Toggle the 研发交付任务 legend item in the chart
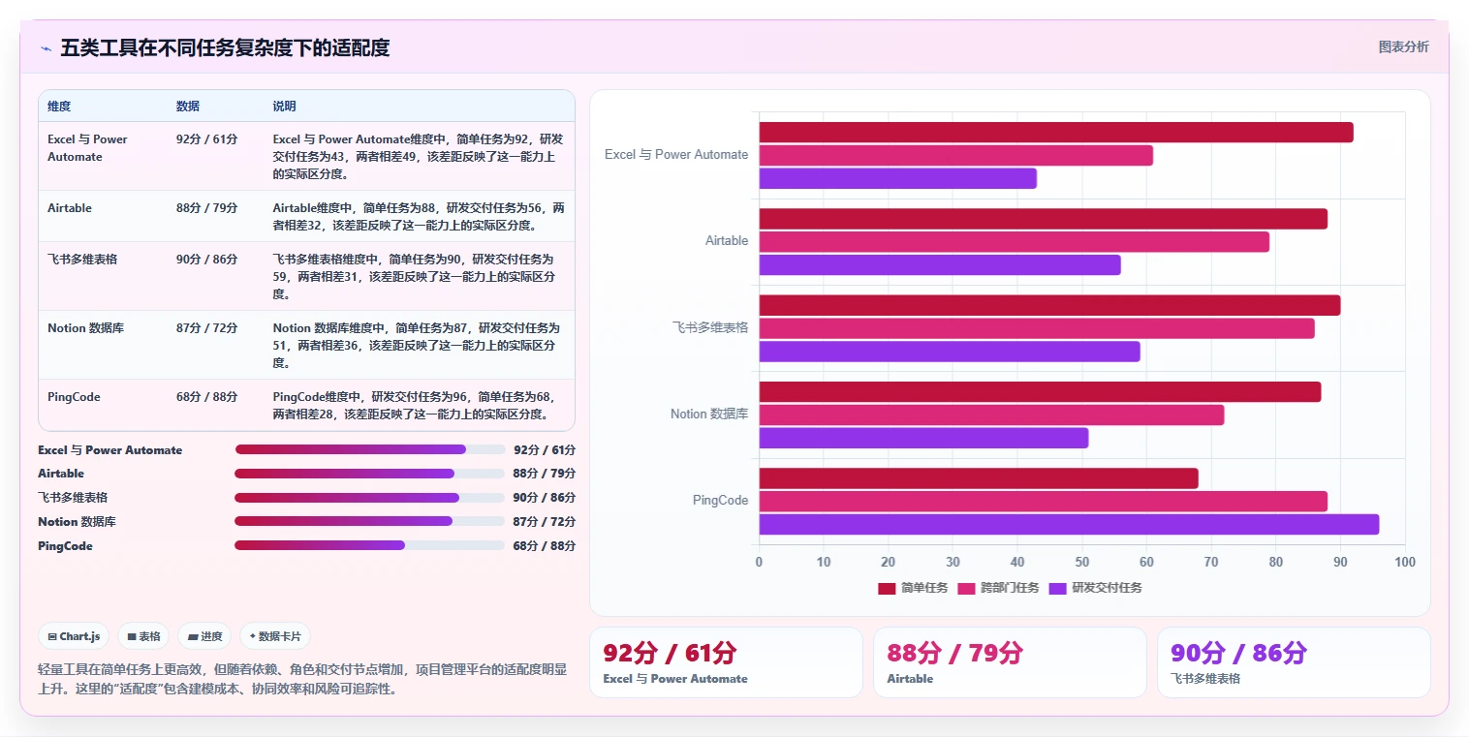The width and height of the screenshot is (1469, 737). [1095, 588]
